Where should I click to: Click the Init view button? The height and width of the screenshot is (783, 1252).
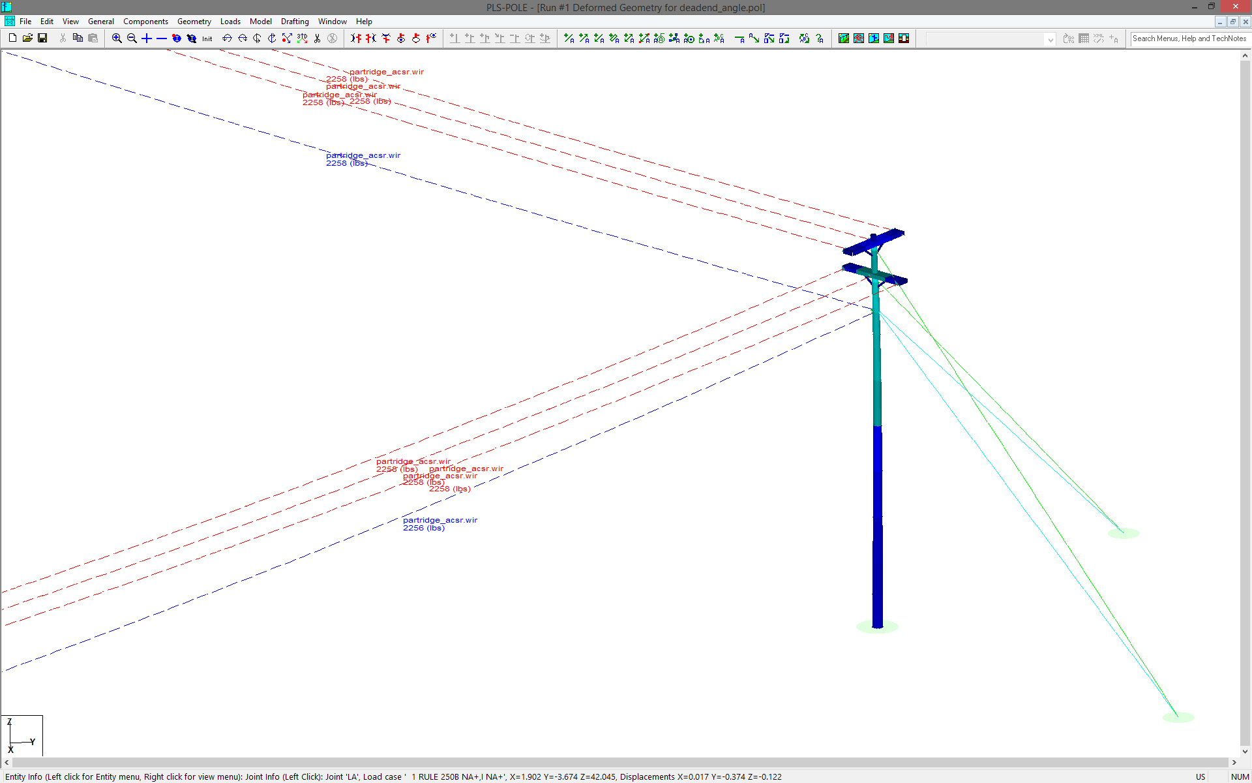pyautogui.click(x=207, y=38)
